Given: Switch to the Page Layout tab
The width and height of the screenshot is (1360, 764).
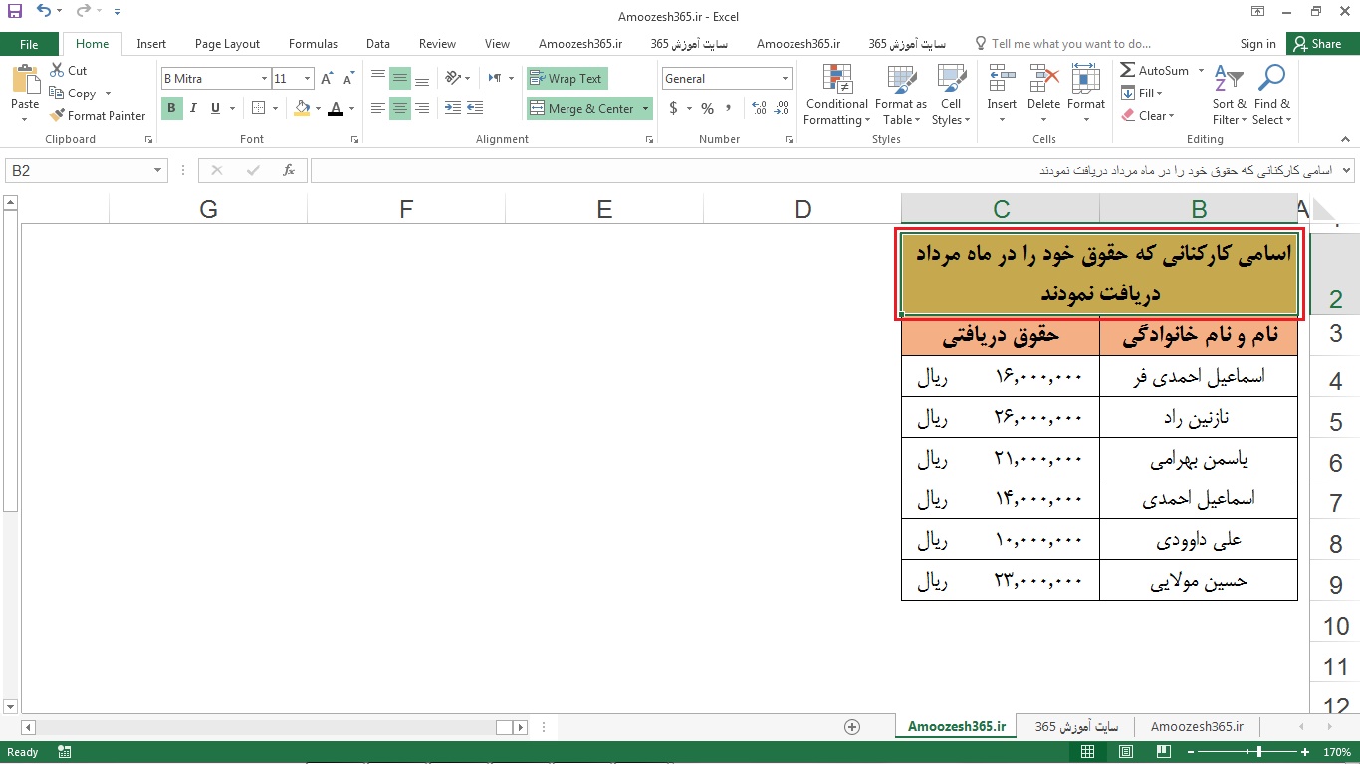Looking at the screenshot, I should pos(227,44).
